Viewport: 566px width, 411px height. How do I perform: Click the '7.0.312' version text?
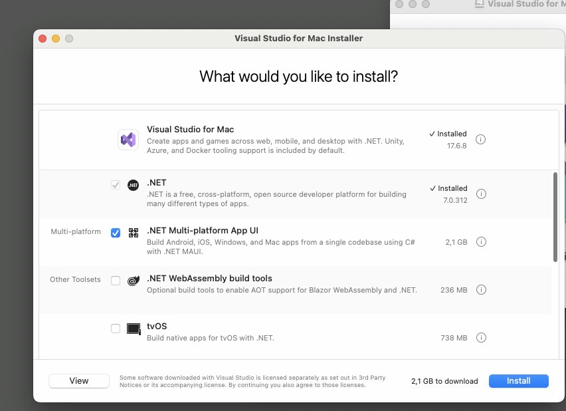pos(455,200)
